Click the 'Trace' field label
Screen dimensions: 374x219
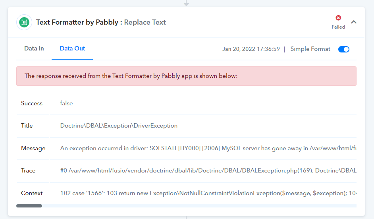[28, 171]
